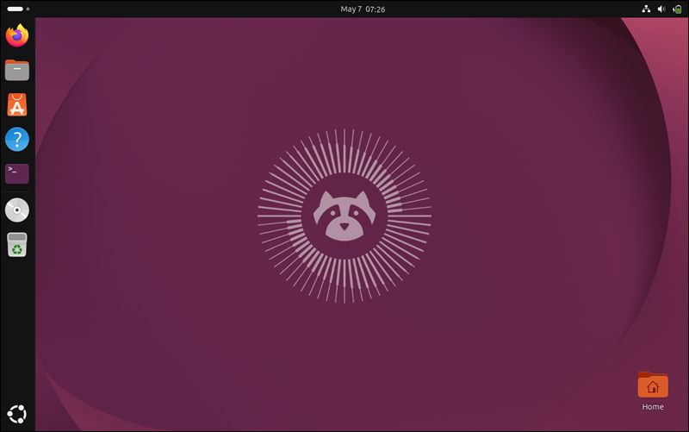Open the Home folder on the desktop

tap(653, 391)
